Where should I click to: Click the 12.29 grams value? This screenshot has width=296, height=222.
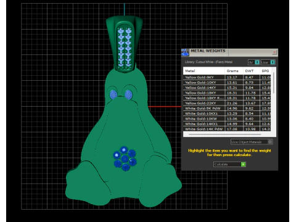(x=232, y=113)
